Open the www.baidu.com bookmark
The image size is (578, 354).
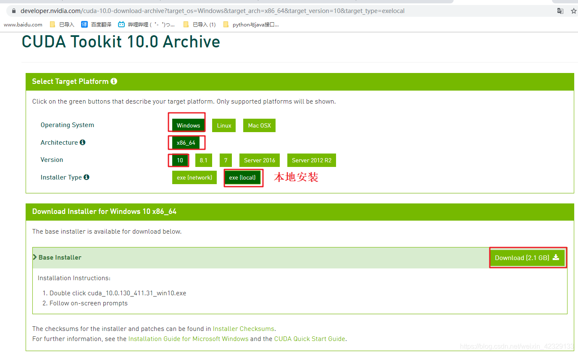click(x=23, y=24)
